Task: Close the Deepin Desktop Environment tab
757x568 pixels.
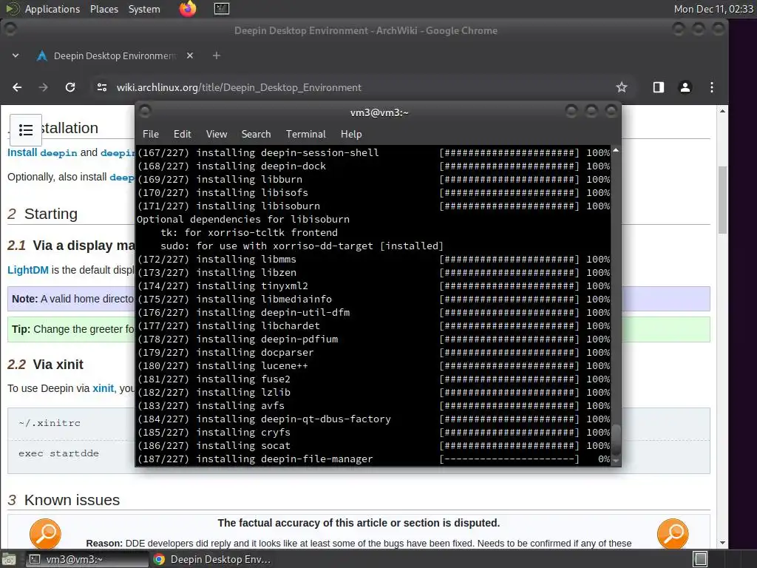Action: coord(190,55)
